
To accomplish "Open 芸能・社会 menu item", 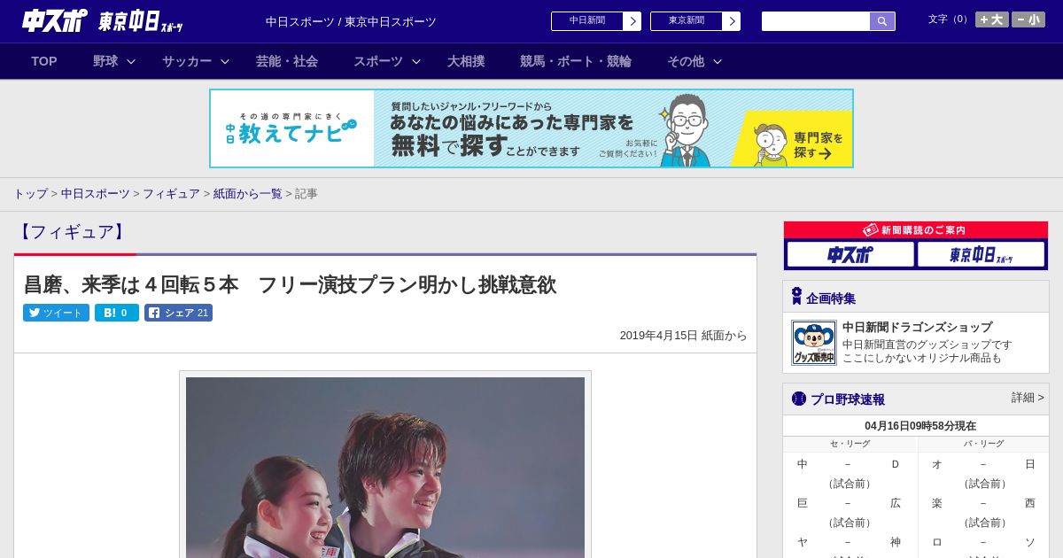I will 287,61.
